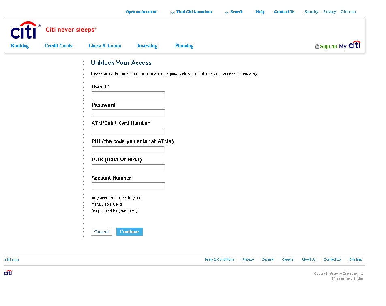386x306 pixels.
Task: Open the footer Security link
Action: pyautogui.click(x=268, y=259)
